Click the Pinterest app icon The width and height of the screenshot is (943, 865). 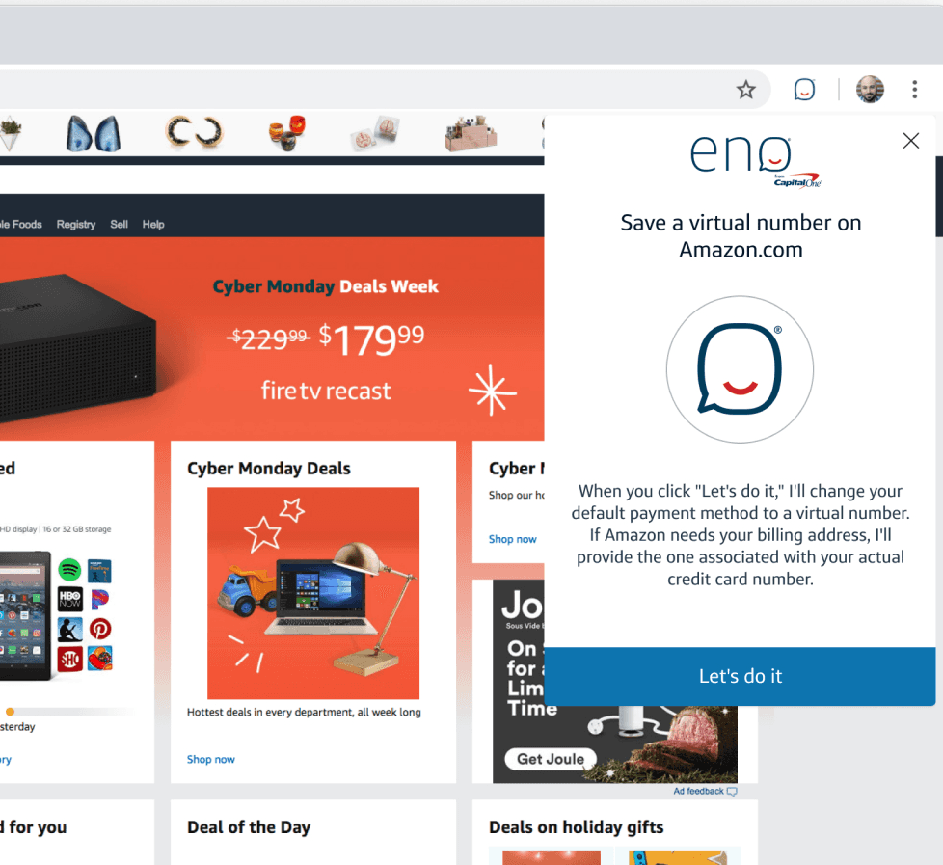(x=100, y=629)
